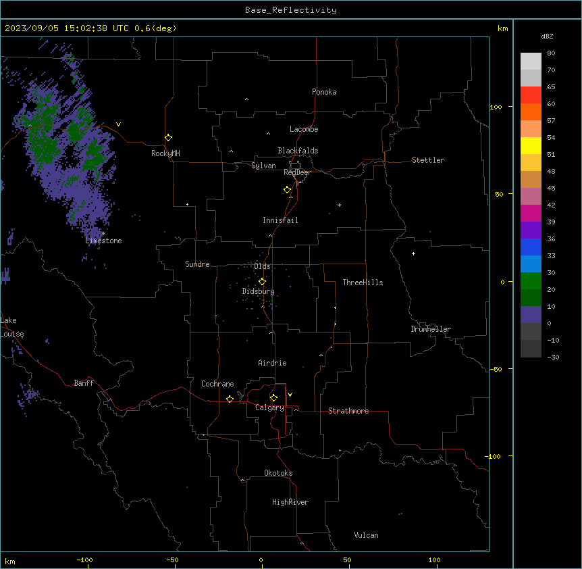Click the Calgary city label

pos(269,407)
